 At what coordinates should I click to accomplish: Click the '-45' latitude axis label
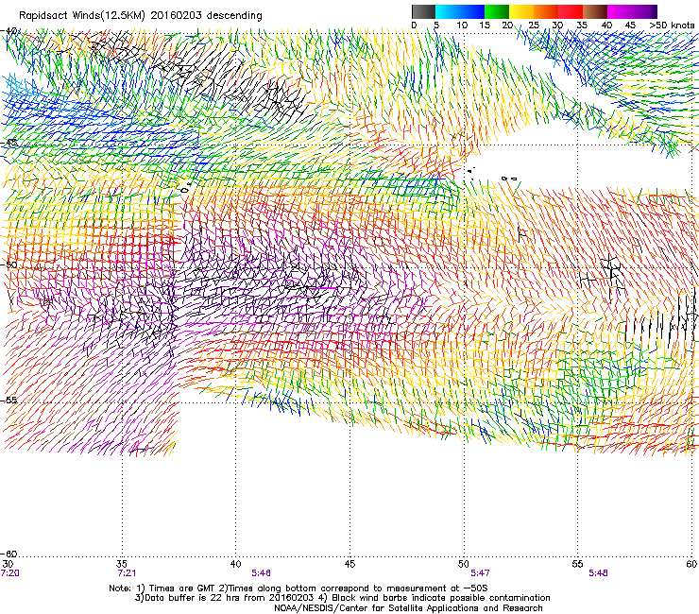[x=9, y=143]
